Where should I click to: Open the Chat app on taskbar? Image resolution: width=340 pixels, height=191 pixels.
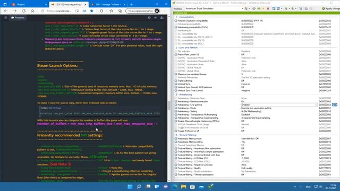(166, 187)
